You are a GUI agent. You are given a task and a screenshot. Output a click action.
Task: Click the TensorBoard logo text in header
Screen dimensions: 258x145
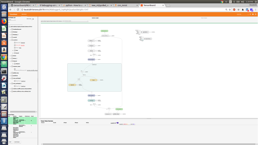tap(13, 14)
